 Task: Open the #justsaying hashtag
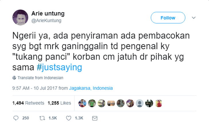59,67
